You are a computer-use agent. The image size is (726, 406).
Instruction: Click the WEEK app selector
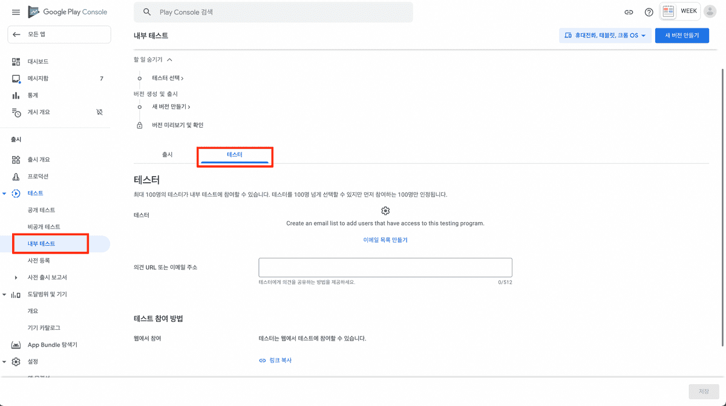tap(680, 11)
